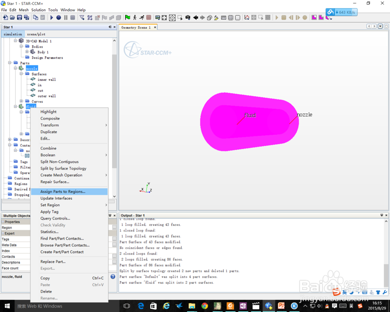The width and height of the screenshot is (390, 312).
Task: Click the previous view black arrow icon
Action: tap(195, 18)
